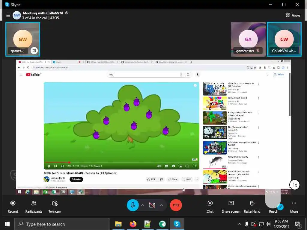
Task: Raise Hand in the meeting
Action: pos(252,207)
